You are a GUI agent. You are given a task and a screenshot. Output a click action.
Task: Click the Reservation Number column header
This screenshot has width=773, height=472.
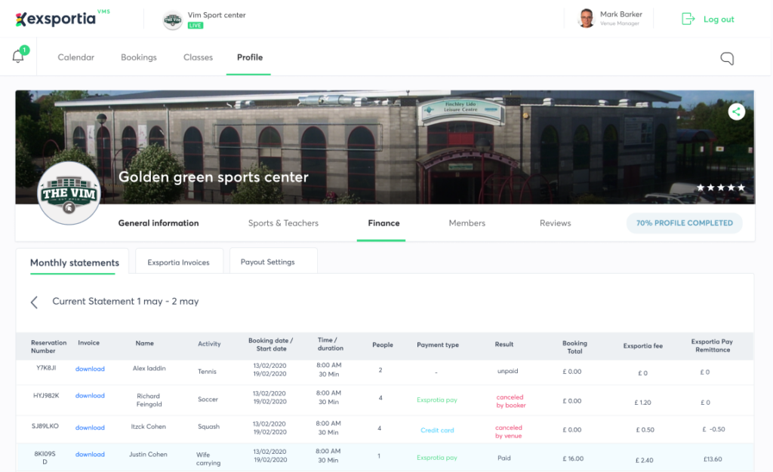pyautogui.click(x=48, y=347)
